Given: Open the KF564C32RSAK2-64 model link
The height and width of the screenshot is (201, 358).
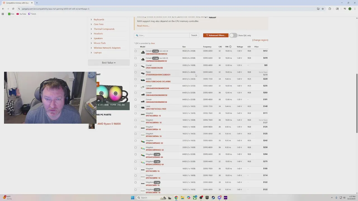Looking at the screenshot, I should coord(154,157).
